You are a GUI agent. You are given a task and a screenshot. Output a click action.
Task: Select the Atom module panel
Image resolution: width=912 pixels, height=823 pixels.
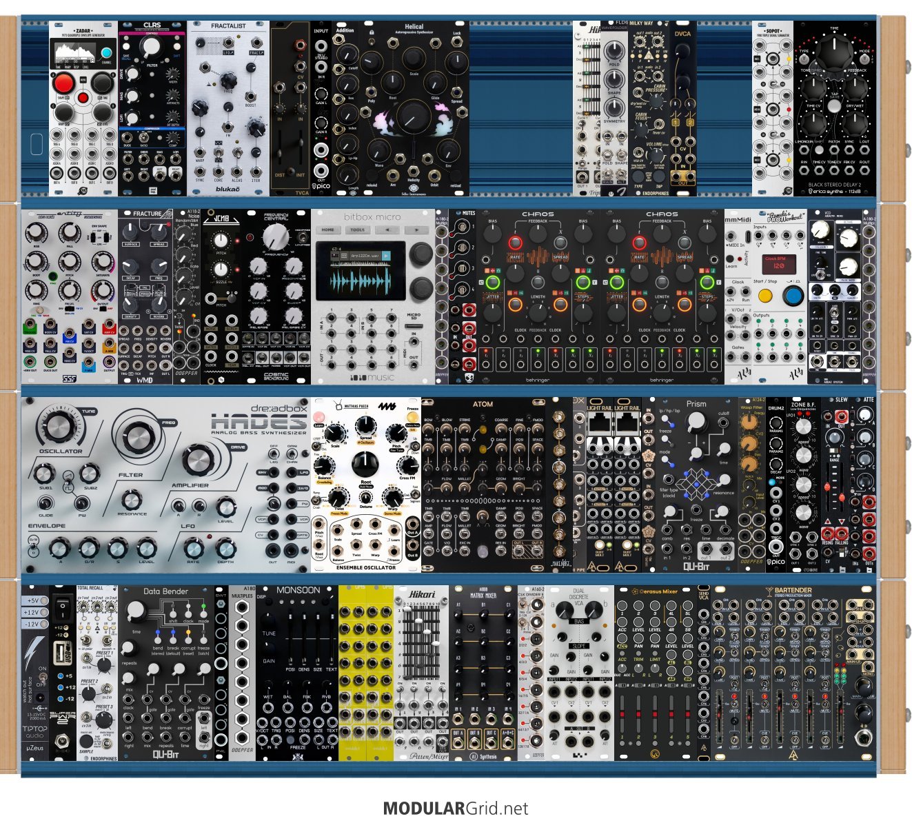(x=483, y=485)
